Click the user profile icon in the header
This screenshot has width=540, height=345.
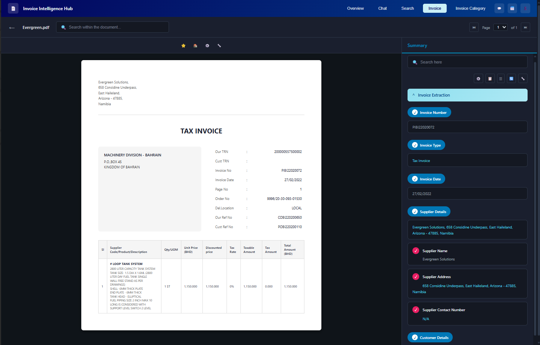coord(525,8)
